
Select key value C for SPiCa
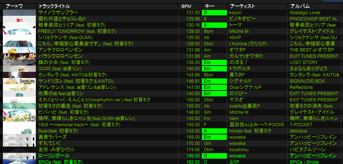click(x=205, y=162)
